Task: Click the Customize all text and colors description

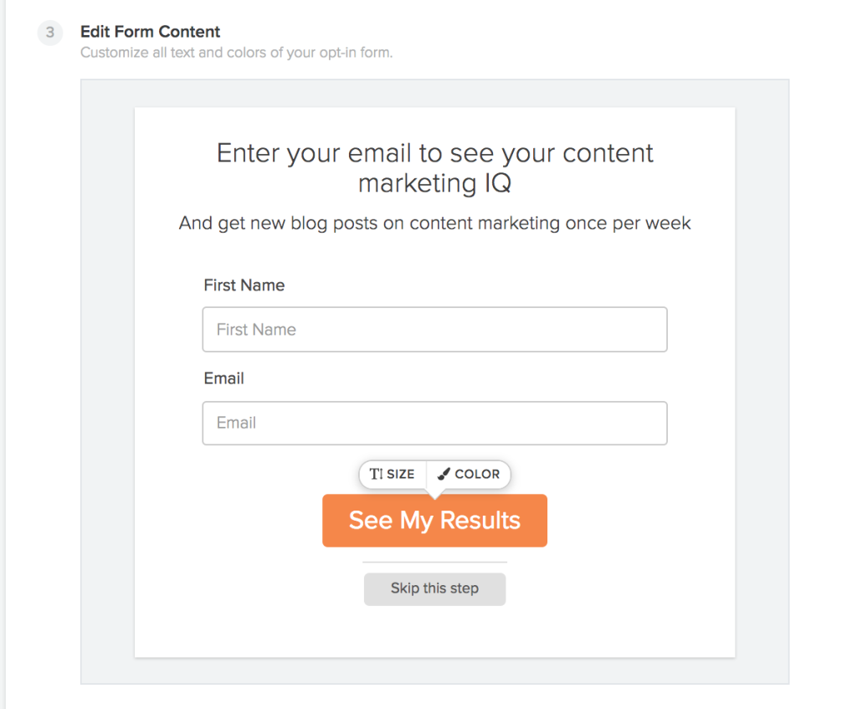Action: pos(237,53)
